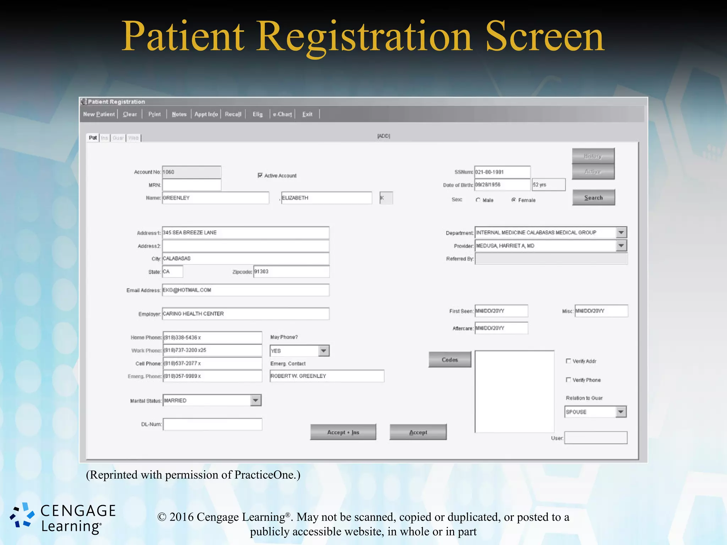The width and height of the screenshot is (727, 545).
Task: Click the Cell Phone field
Action: [213, 363]
